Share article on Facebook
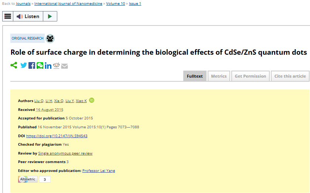The width and height of the screenshot is (310, 193). 32,65
